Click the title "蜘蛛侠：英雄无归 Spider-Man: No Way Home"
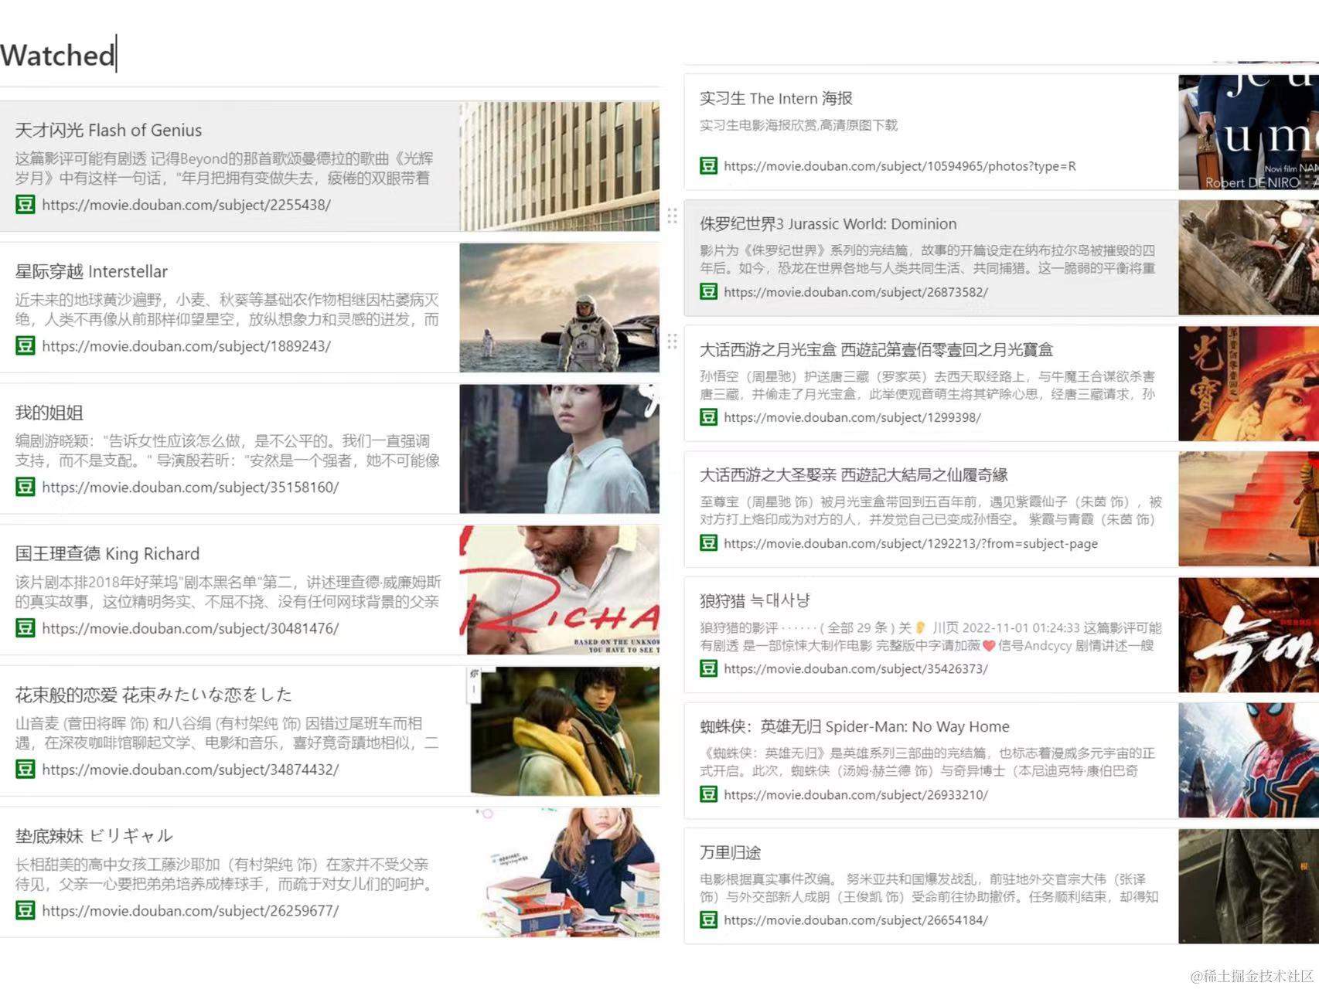The image size is (1319, 989). pyautogui.click(x=854, y=727)
